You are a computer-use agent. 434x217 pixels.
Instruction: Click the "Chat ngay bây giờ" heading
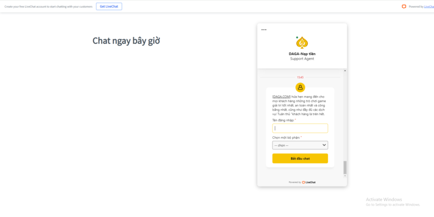pos(126,41)
